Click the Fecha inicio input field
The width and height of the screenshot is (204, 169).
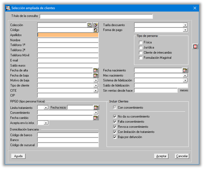pos(80,108)
